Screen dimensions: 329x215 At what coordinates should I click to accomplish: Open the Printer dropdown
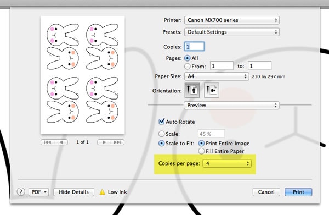tap(232, 20)
